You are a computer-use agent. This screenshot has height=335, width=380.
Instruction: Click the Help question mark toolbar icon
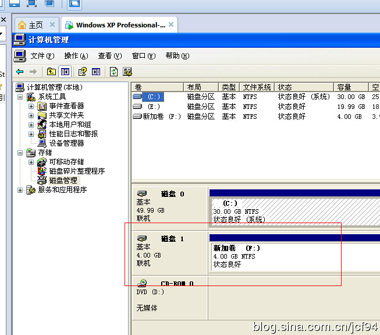(83, 72)
